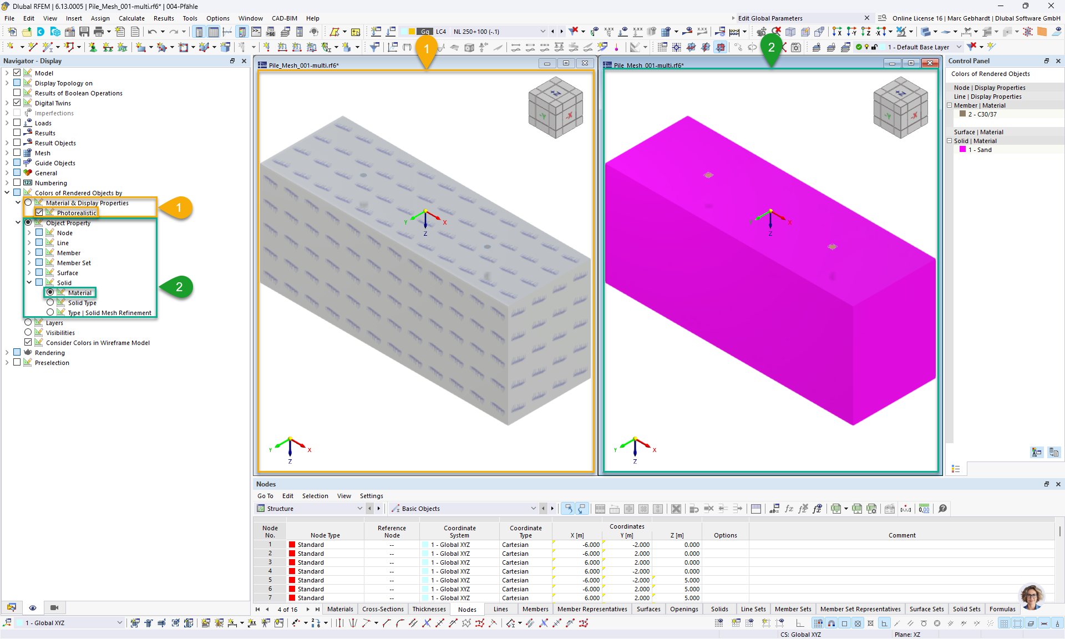Click the Undo arrow icon
The height and width of the screenshot is (639, 1065).
[x=152, y=32]
